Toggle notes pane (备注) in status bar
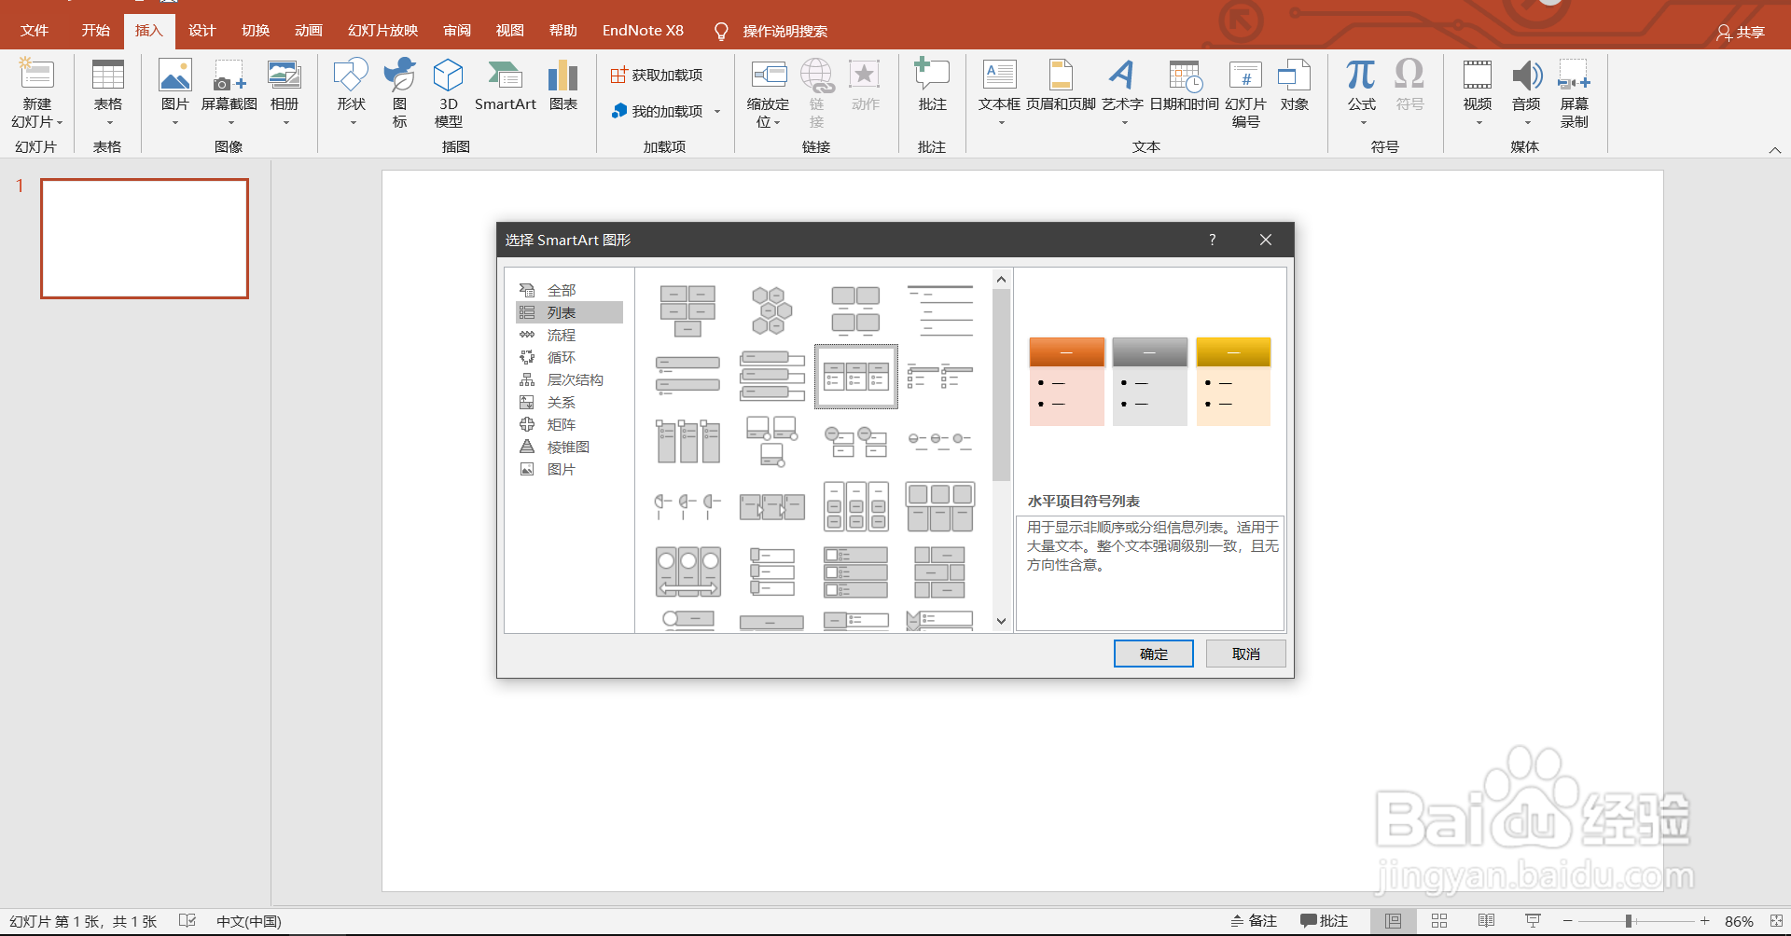This screenshot has width=1791, height=936. click(x=1253, y=921)
